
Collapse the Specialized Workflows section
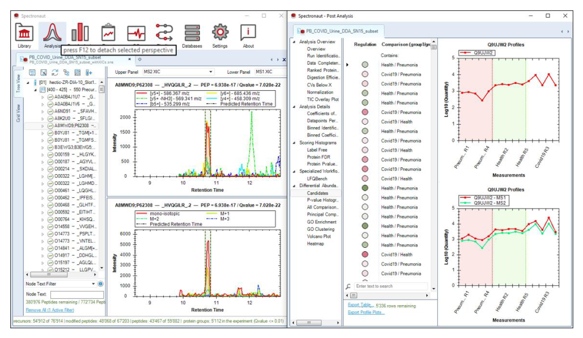pos(294,172)
